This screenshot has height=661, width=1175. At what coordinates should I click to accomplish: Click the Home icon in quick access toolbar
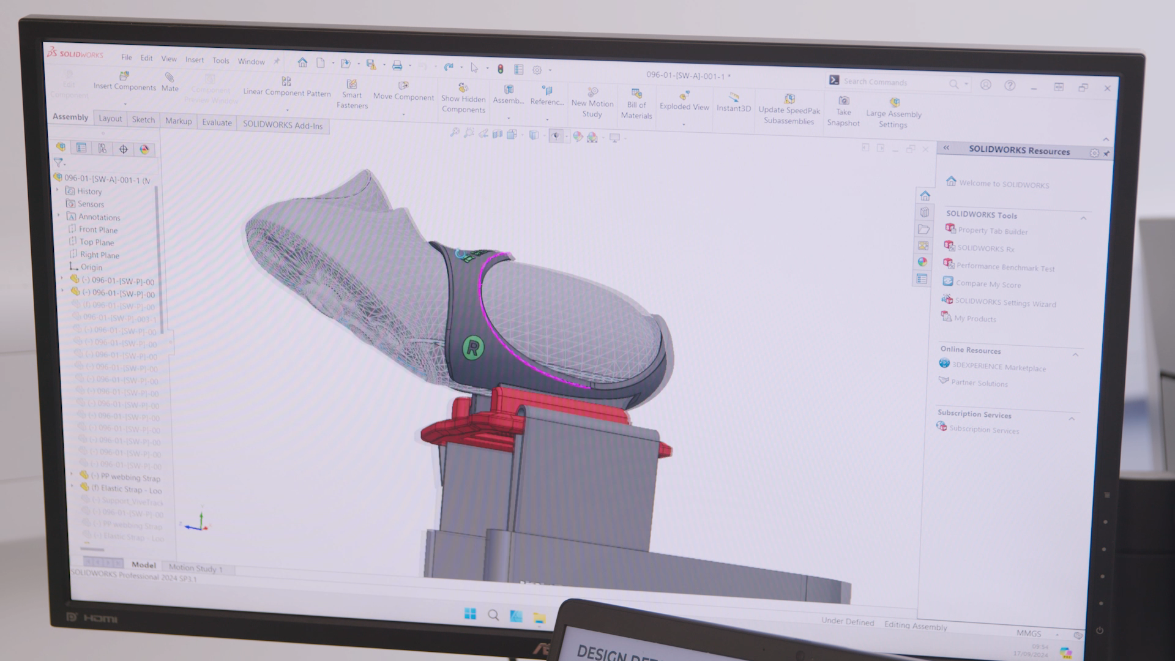[x=302, y=62]
